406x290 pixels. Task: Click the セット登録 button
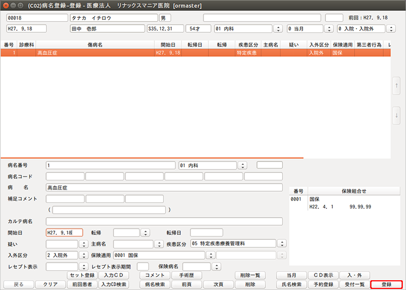point(82,275)
